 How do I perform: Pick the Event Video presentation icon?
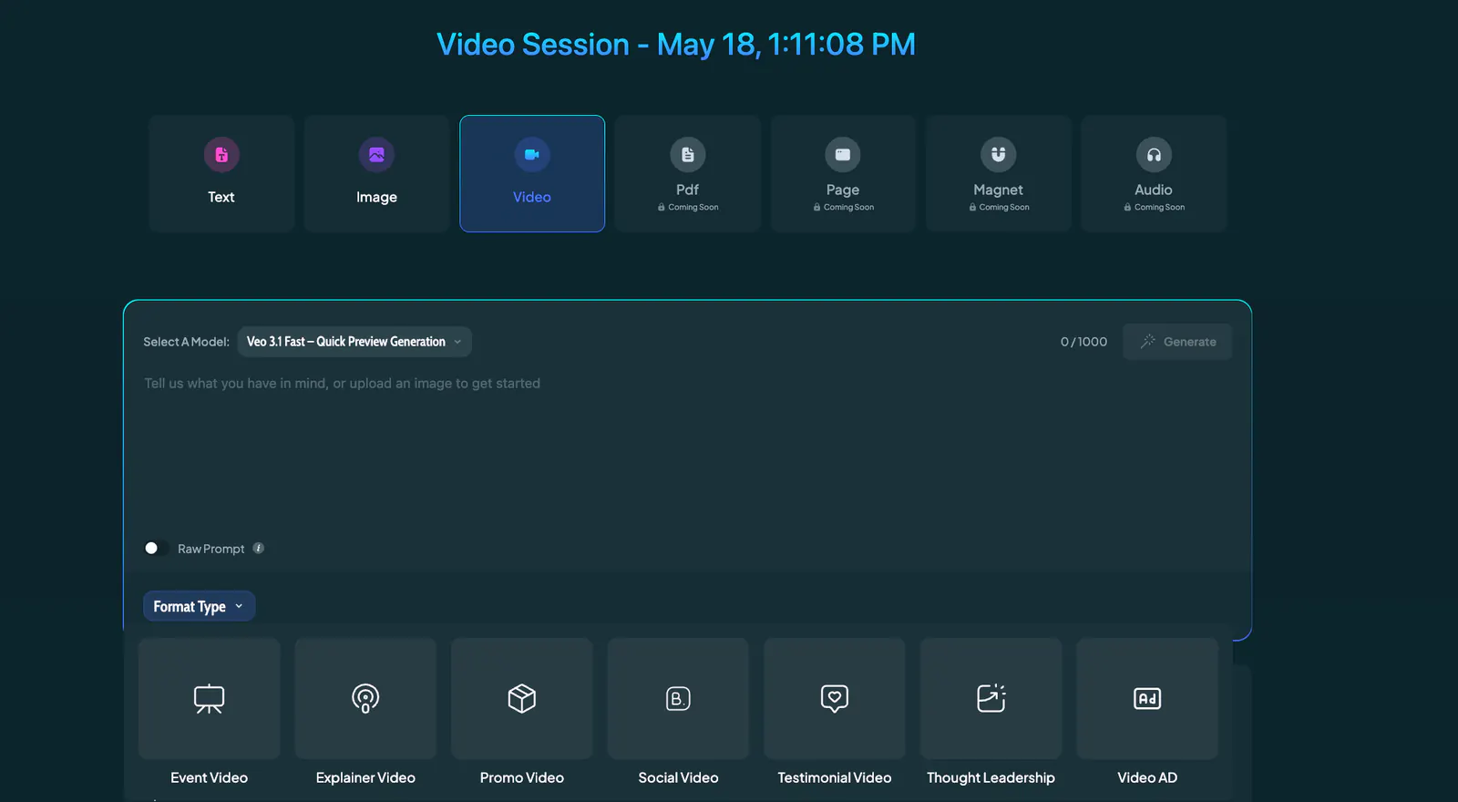[210, 699]
